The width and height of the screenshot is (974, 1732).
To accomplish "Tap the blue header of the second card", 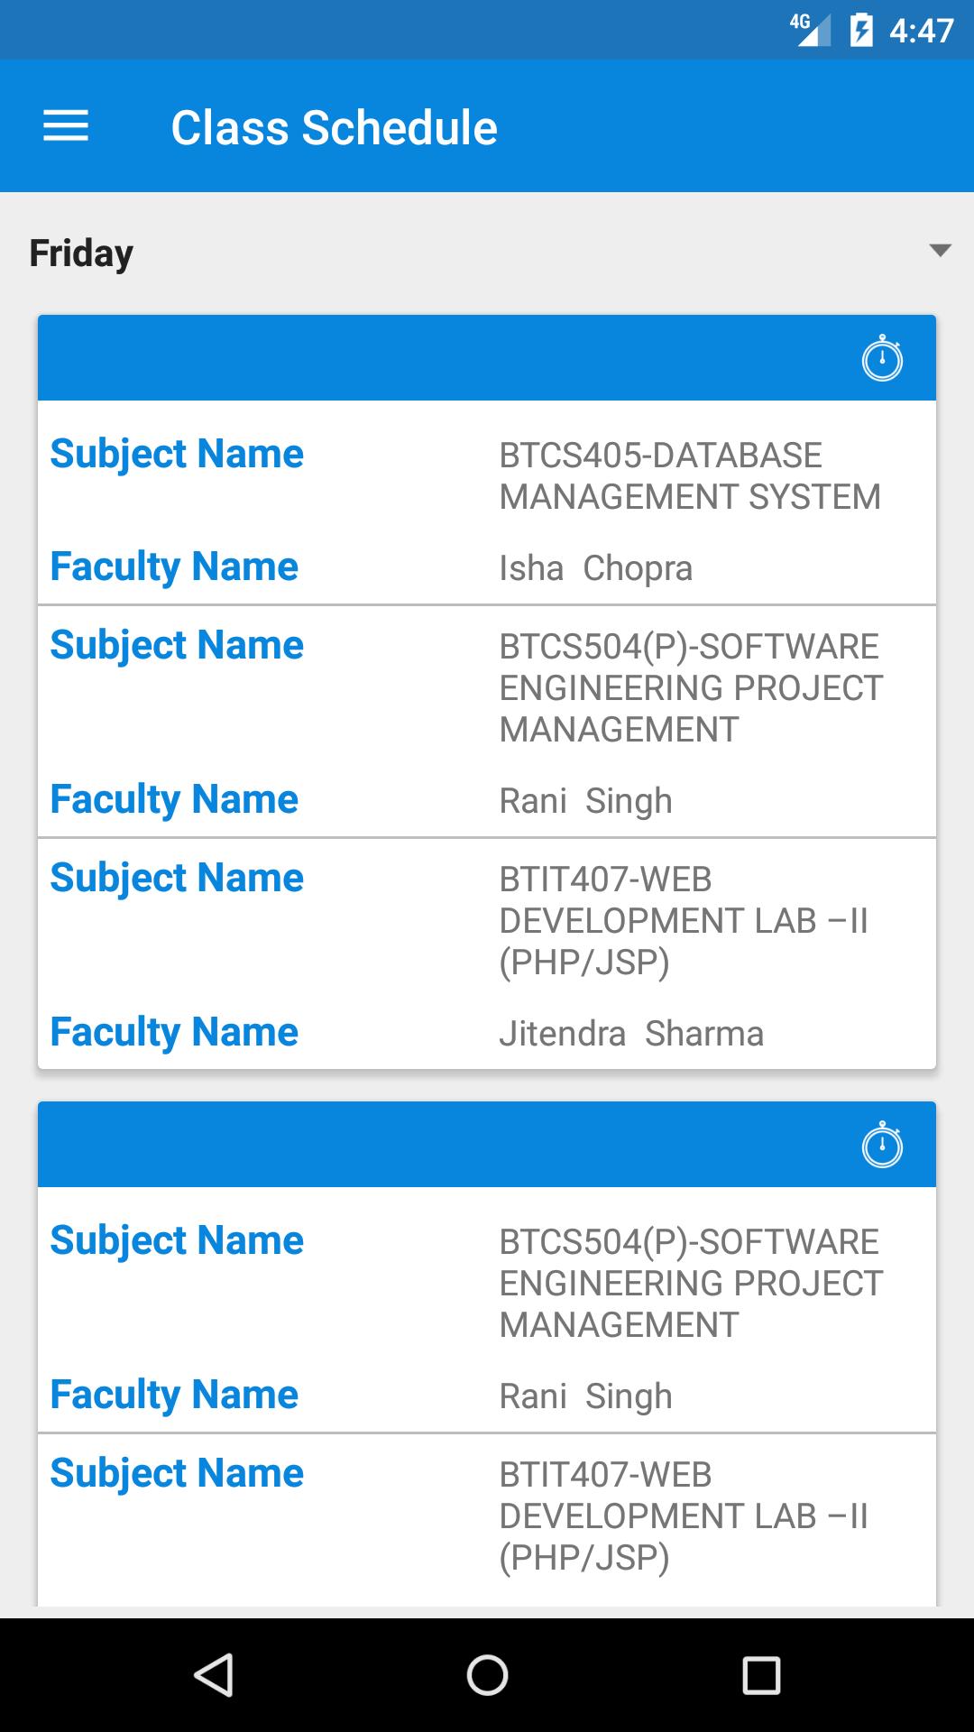I will point(487,1144).
